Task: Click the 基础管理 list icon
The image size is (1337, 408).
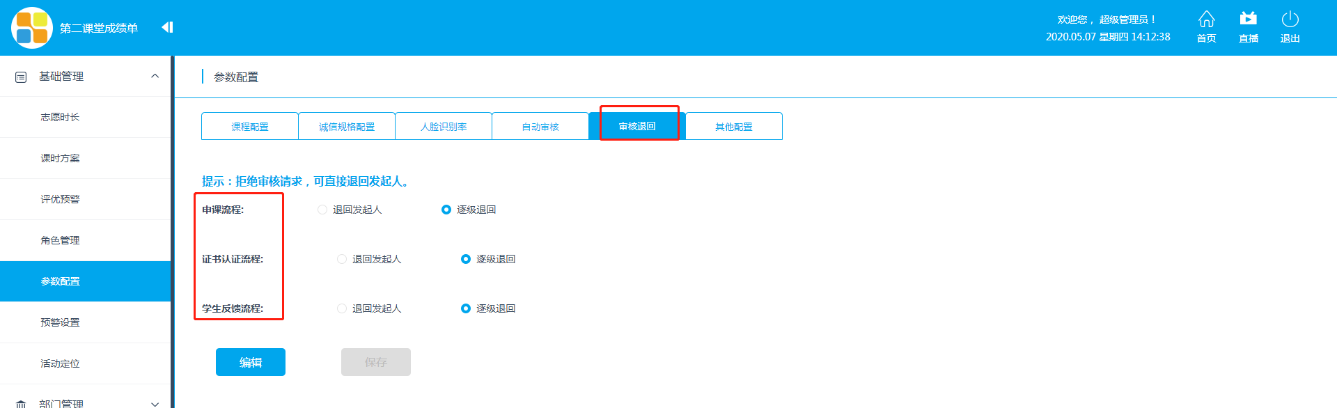Action: point(21,77)
